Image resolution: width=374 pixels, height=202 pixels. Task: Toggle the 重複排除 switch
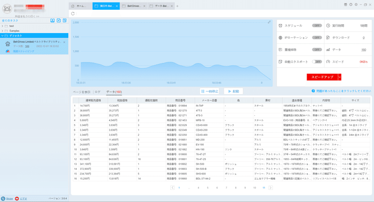coord(317,49)
